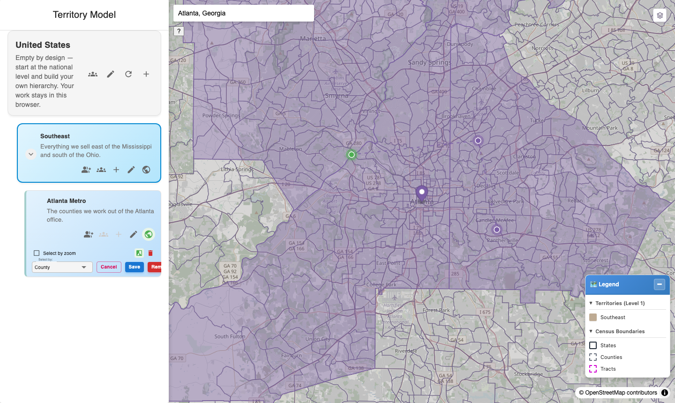Viewport: 675px width, 403px height.
Task: Refresh the United States hierarchy
Action: (x=128, y=74)
